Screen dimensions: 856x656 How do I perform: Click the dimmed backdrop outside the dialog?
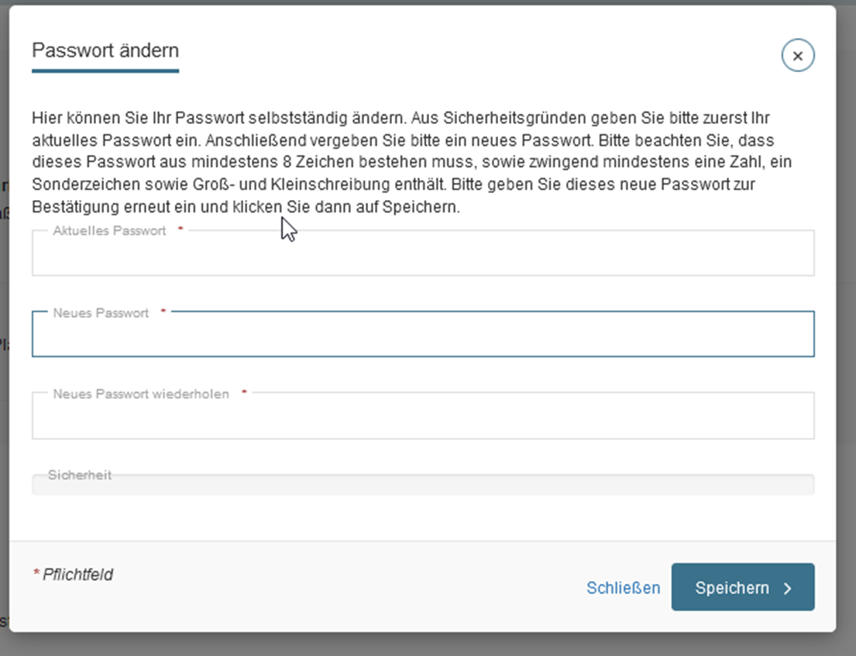tap(846, 328)
